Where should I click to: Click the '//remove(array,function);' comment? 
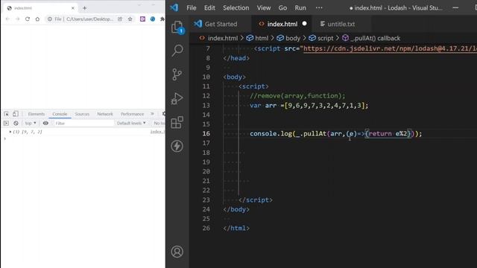[297, 96]
